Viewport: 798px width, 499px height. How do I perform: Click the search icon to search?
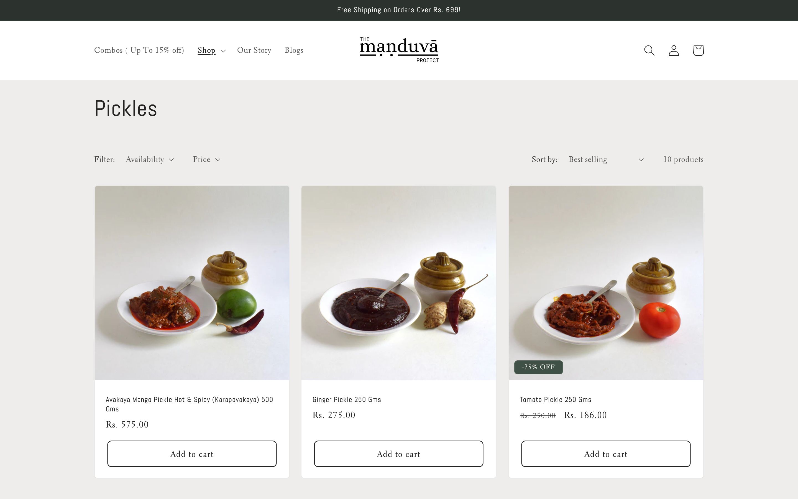click(650, 50)
